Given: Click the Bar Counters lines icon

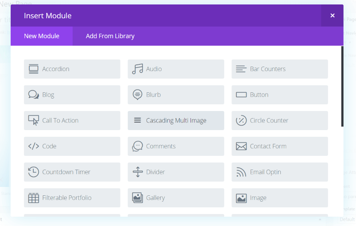Looking at the screenshot, I should [x=241, y=69].
